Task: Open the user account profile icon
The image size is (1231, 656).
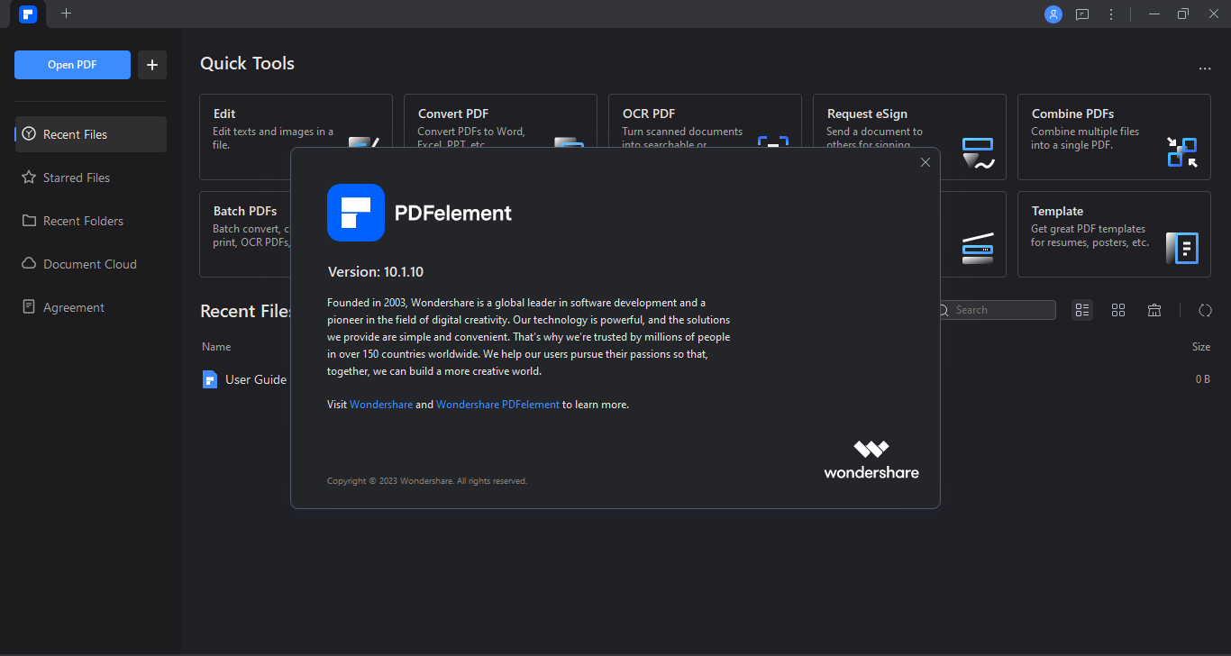Action: click(1053, 14)
